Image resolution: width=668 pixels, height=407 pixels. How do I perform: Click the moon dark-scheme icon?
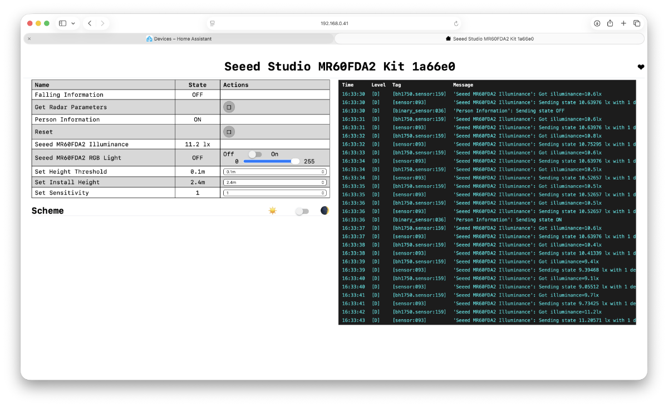click(325, 211)
